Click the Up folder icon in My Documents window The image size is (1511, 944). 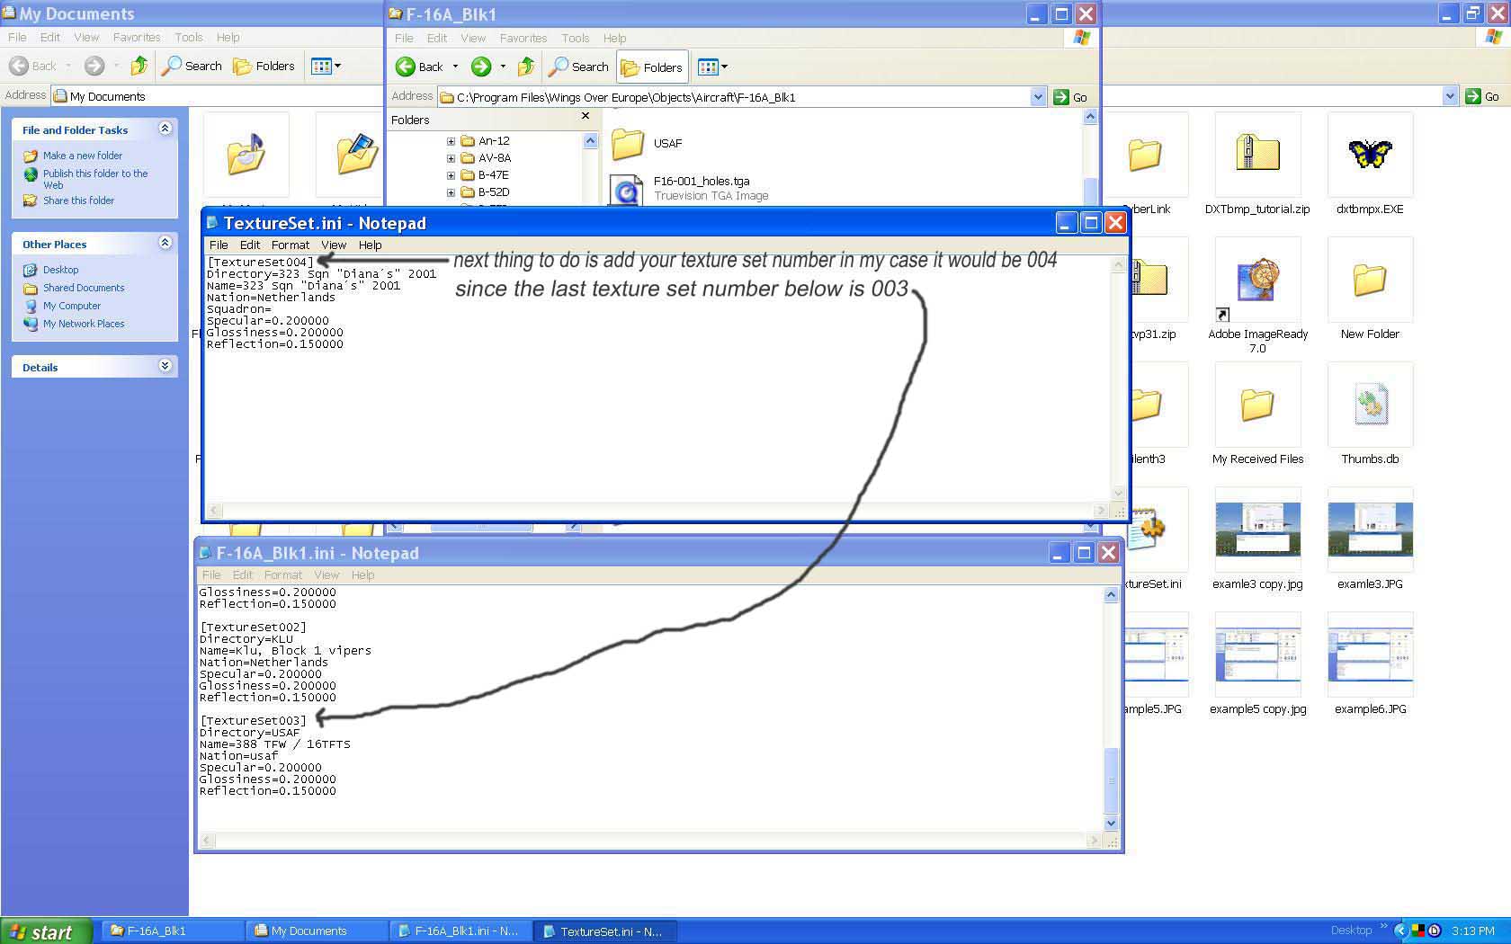pos(139,66)
